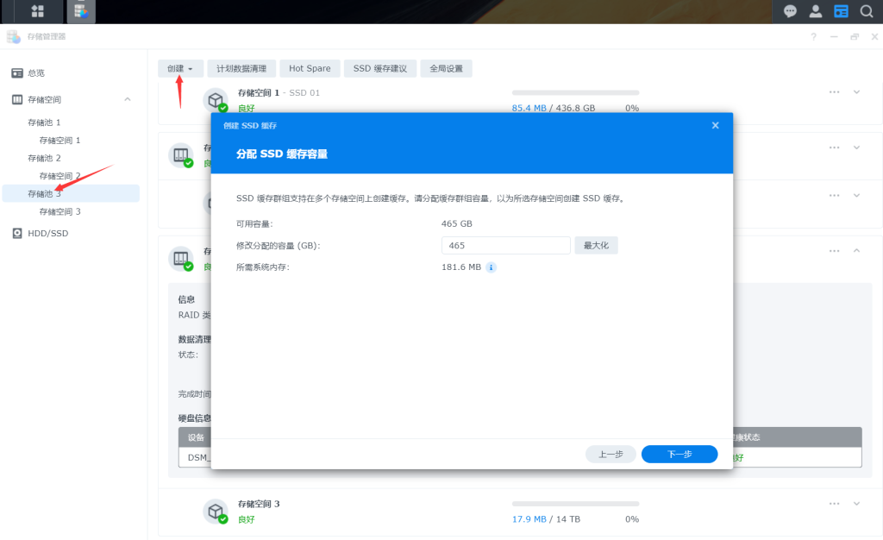Open the chat notifications icon top right
Image resolution: width=883 pixels, height=540 pixels.
click(x=789, y=11)
